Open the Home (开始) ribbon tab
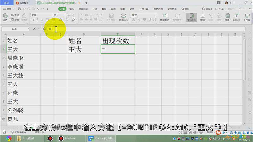The width and height of the screenshot is (253, 142). tap(62, 9)
